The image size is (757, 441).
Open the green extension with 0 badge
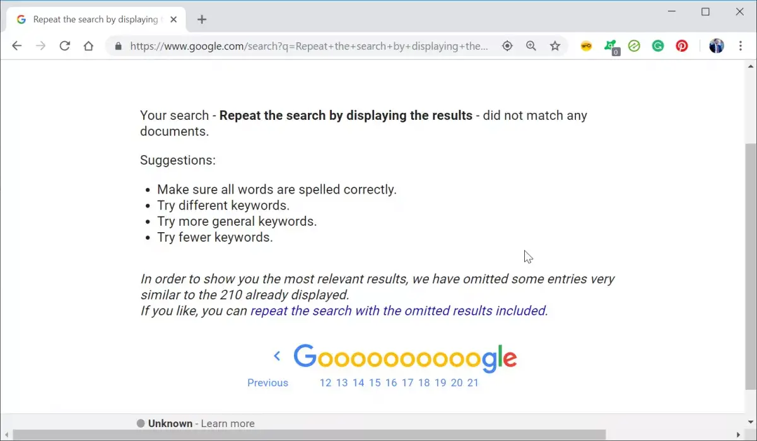pos(611,47)
